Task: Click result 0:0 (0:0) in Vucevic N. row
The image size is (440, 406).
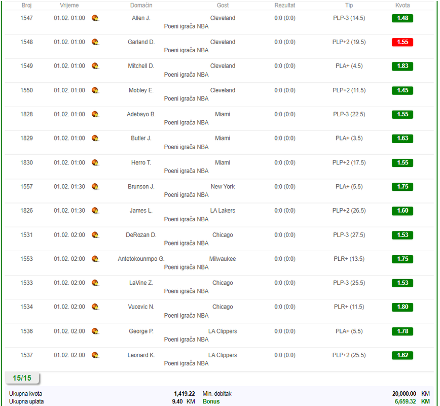Action: pyautogui.click(x=285, y=307)
